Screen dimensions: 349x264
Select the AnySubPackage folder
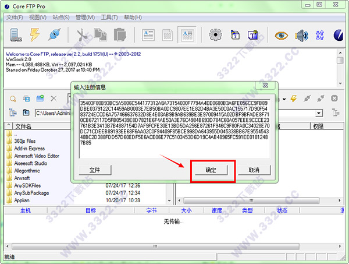(31, 193)
